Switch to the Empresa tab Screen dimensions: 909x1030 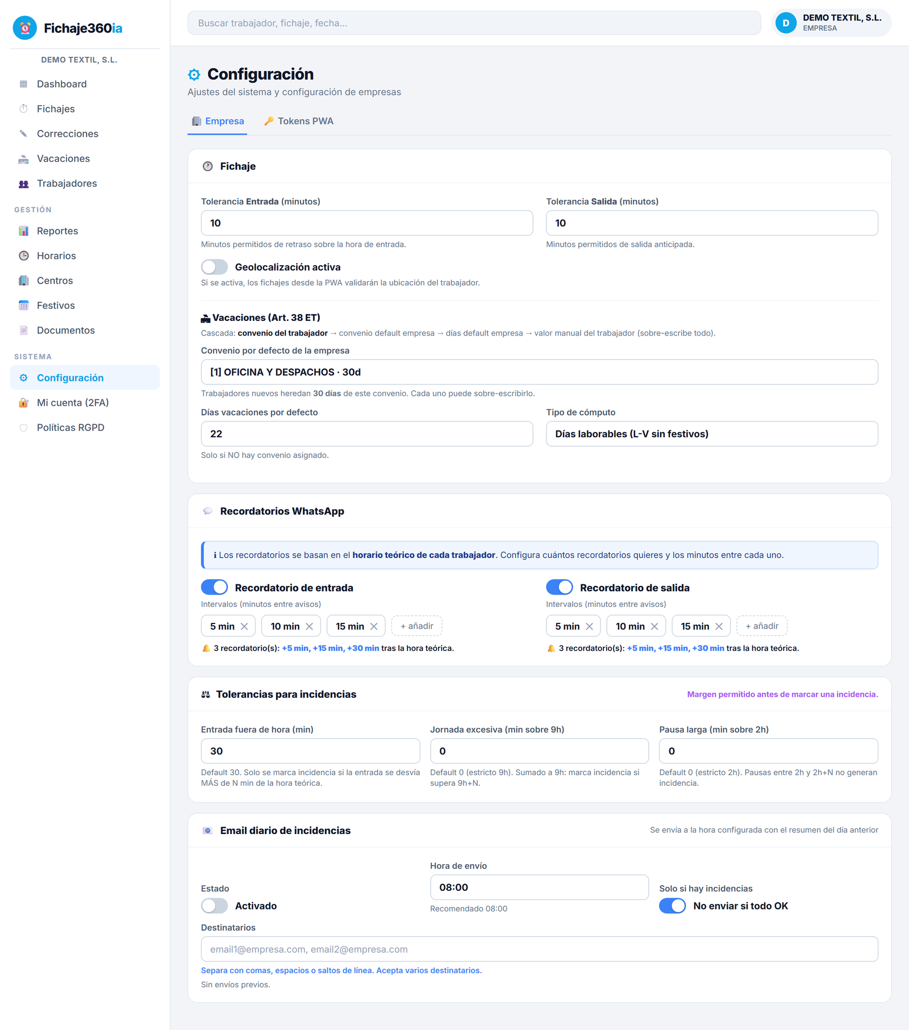(218, 121)
